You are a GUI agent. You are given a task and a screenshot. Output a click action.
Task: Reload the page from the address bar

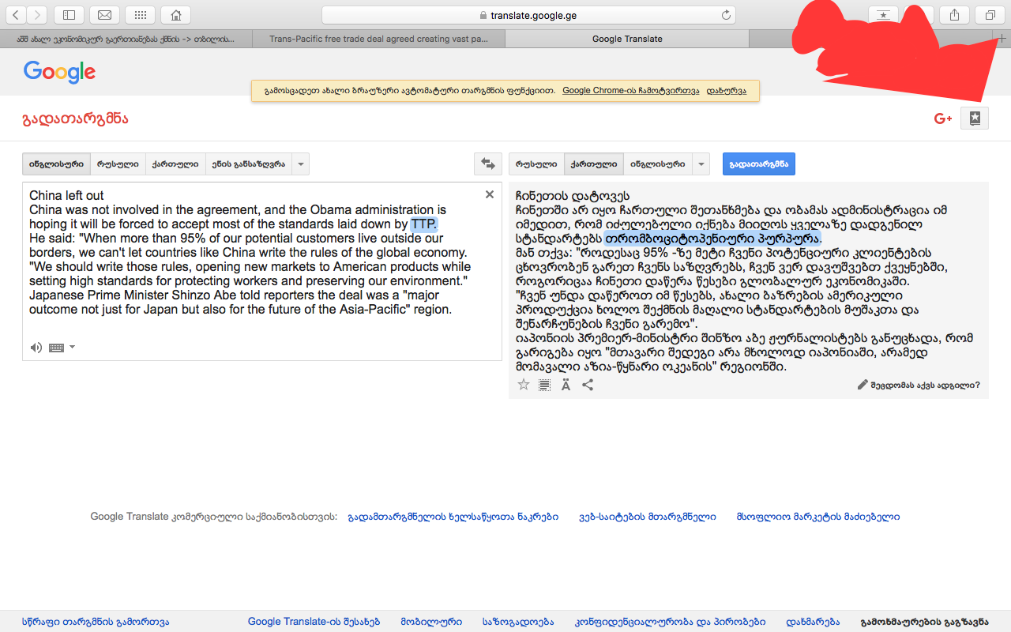click(726, 15)
